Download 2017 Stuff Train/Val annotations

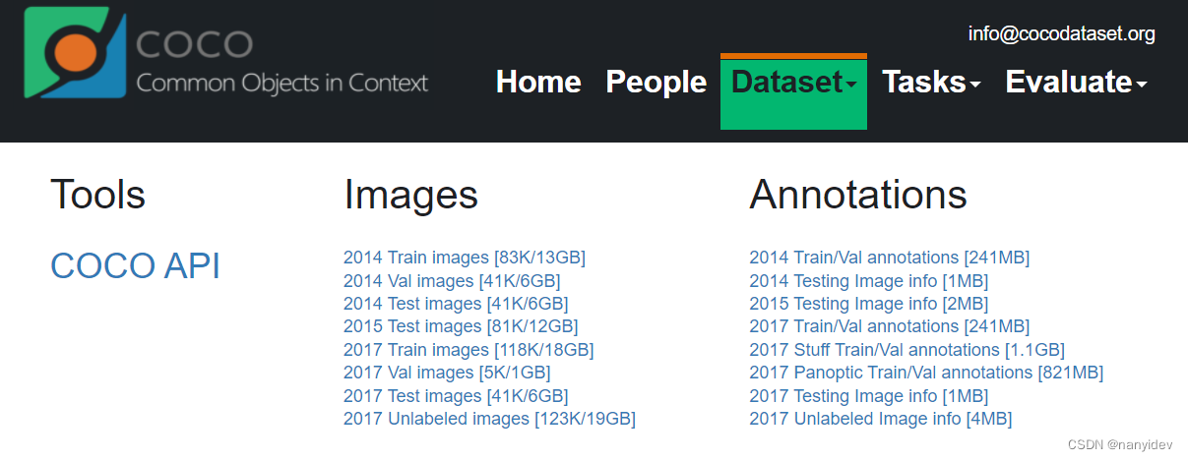tap(907, 350)
